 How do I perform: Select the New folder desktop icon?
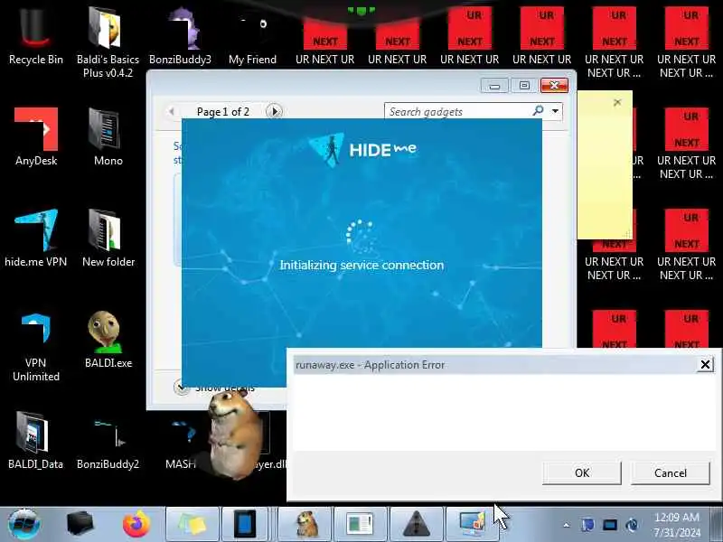[108, 238]
